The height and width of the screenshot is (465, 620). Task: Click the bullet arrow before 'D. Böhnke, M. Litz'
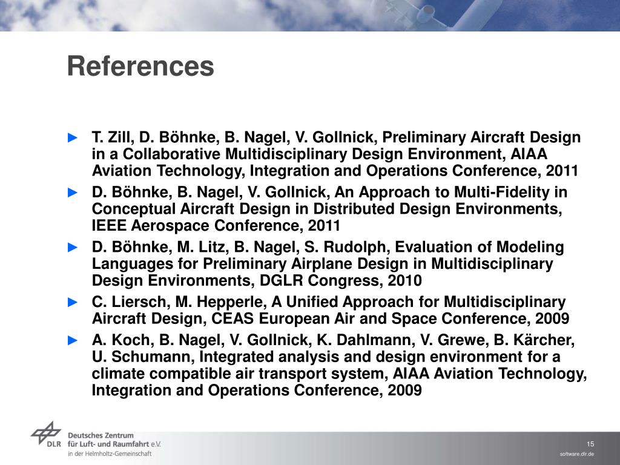tap(73, 248)
